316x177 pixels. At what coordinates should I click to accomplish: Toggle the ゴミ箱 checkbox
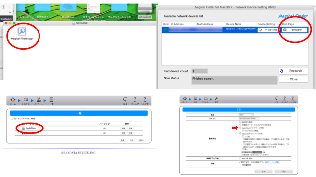coord(243,137)
